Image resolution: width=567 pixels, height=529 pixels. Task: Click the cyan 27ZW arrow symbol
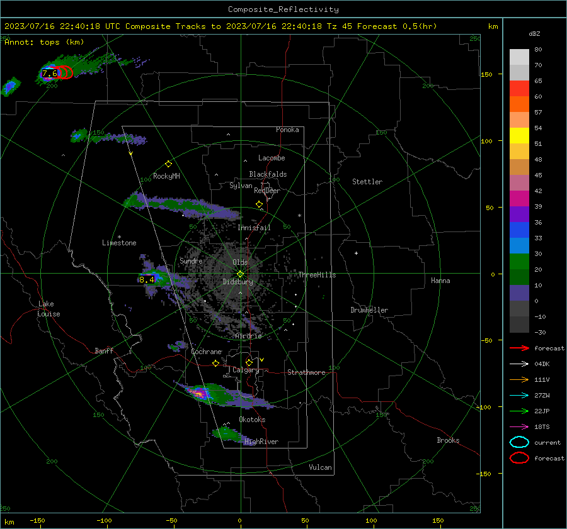click(x=519, y=396)
